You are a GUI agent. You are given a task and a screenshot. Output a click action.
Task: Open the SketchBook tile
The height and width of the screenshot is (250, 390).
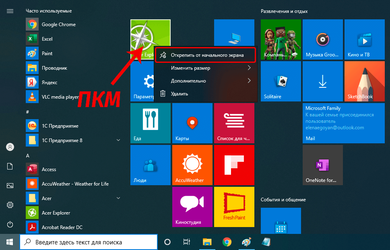click(x=364, y=81)
